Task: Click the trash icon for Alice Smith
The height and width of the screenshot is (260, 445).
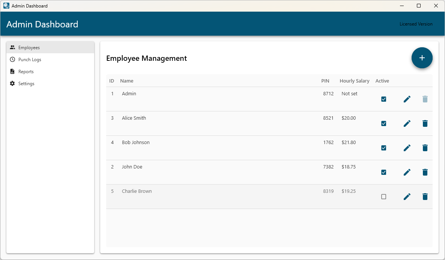Action: click(425, 123)
